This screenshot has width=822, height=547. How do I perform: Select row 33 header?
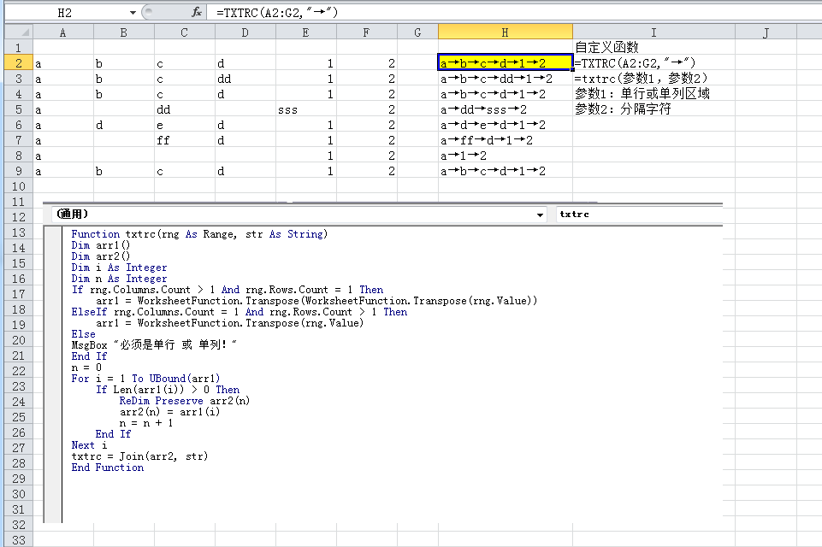tap(19, 539)
